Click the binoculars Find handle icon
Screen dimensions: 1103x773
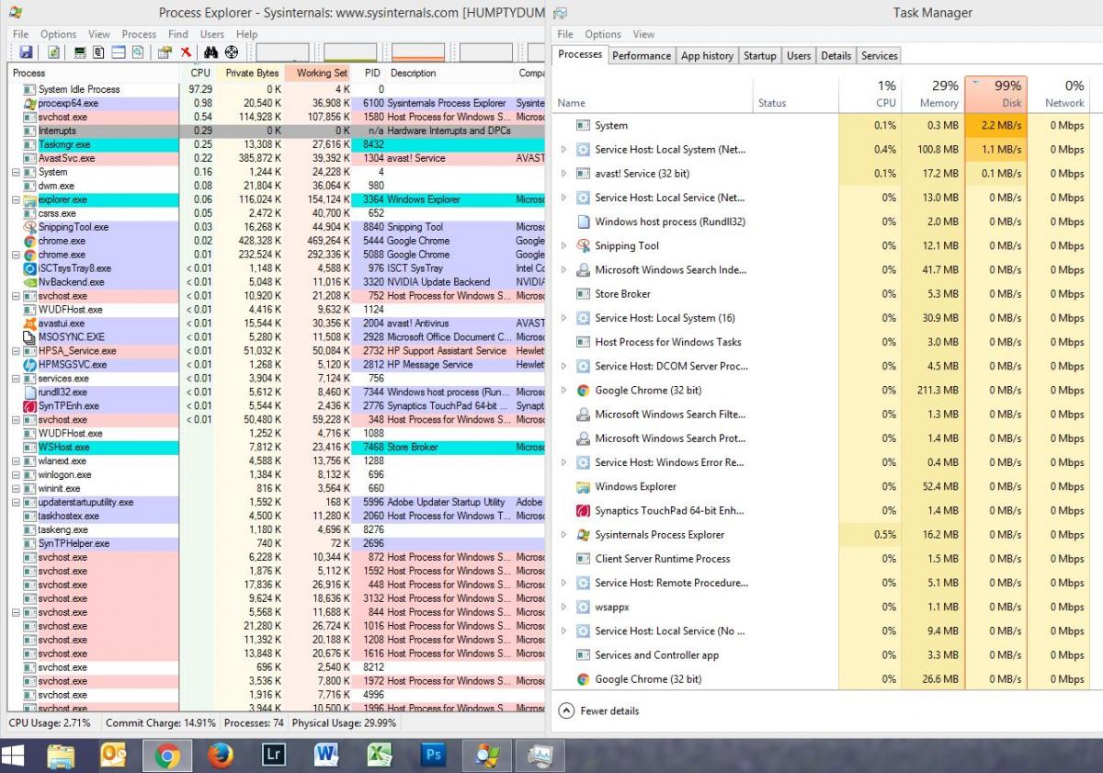[x=212, y=52]
